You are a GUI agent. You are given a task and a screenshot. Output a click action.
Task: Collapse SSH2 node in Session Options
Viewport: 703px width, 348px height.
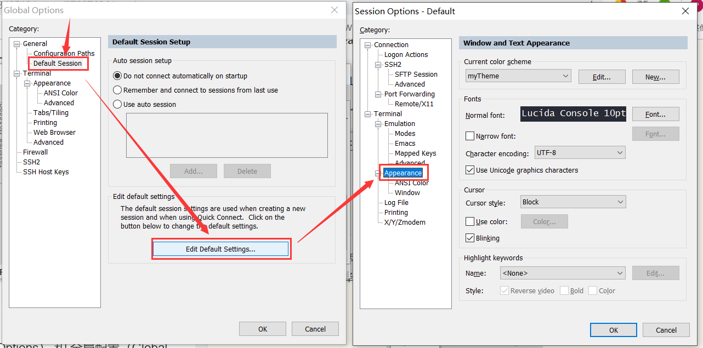[378, 65]
